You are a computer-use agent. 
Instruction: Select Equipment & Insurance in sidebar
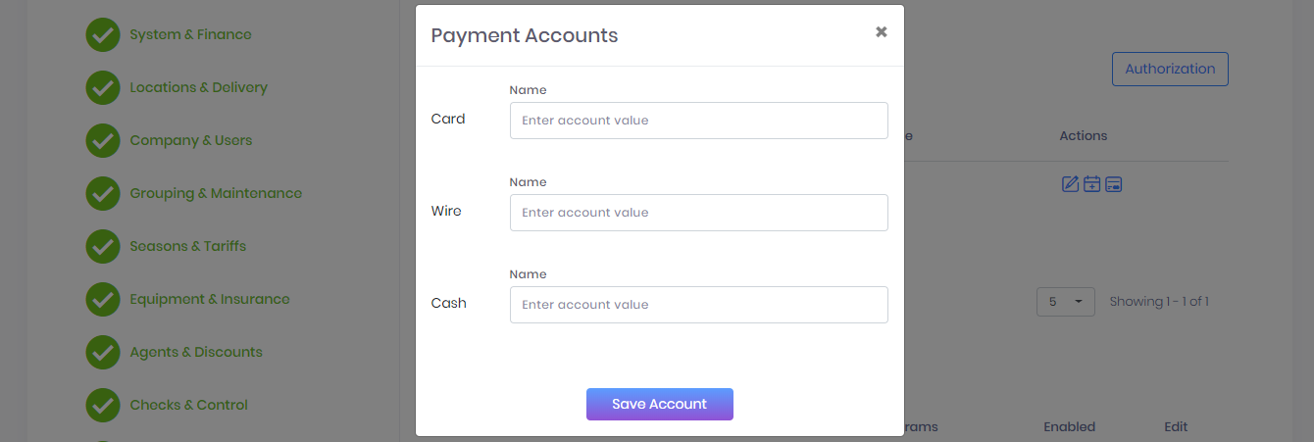tap(210, 299)
